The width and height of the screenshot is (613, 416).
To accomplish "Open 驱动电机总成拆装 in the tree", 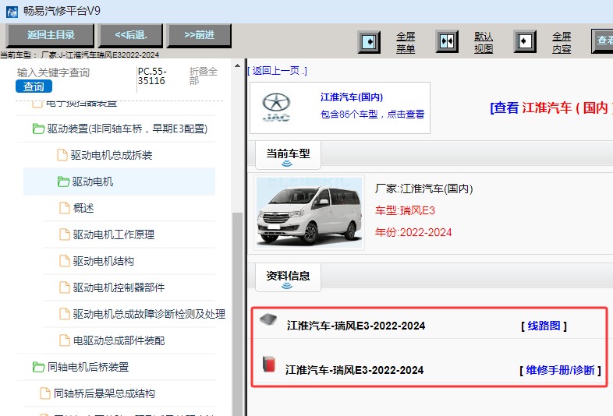I will point(112,155).
